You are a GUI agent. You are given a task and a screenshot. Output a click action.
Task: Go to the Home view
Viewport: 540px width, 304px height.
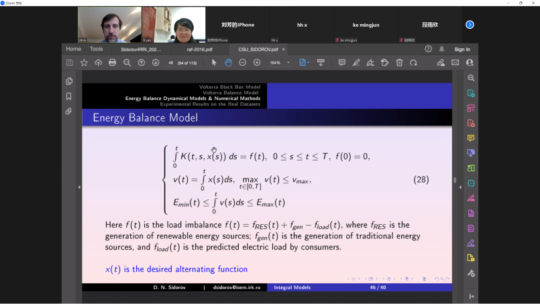(x=73, y=49)
